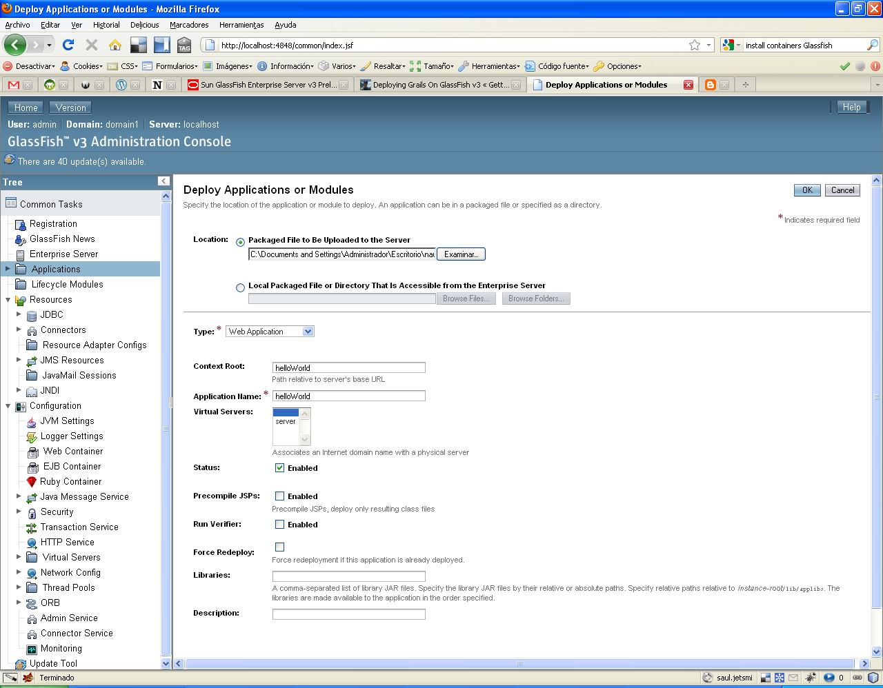
Task: Click the Monitoring icon in tree
Action: 32,649
